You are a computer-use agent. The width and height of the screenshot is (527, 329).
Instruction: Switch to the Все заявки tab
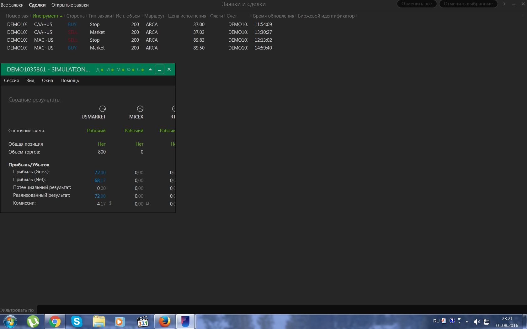tap(12, 5)
